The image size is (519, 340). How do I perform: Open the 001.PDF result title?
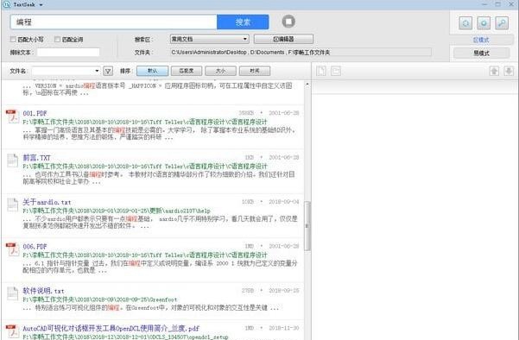[35, 113]
